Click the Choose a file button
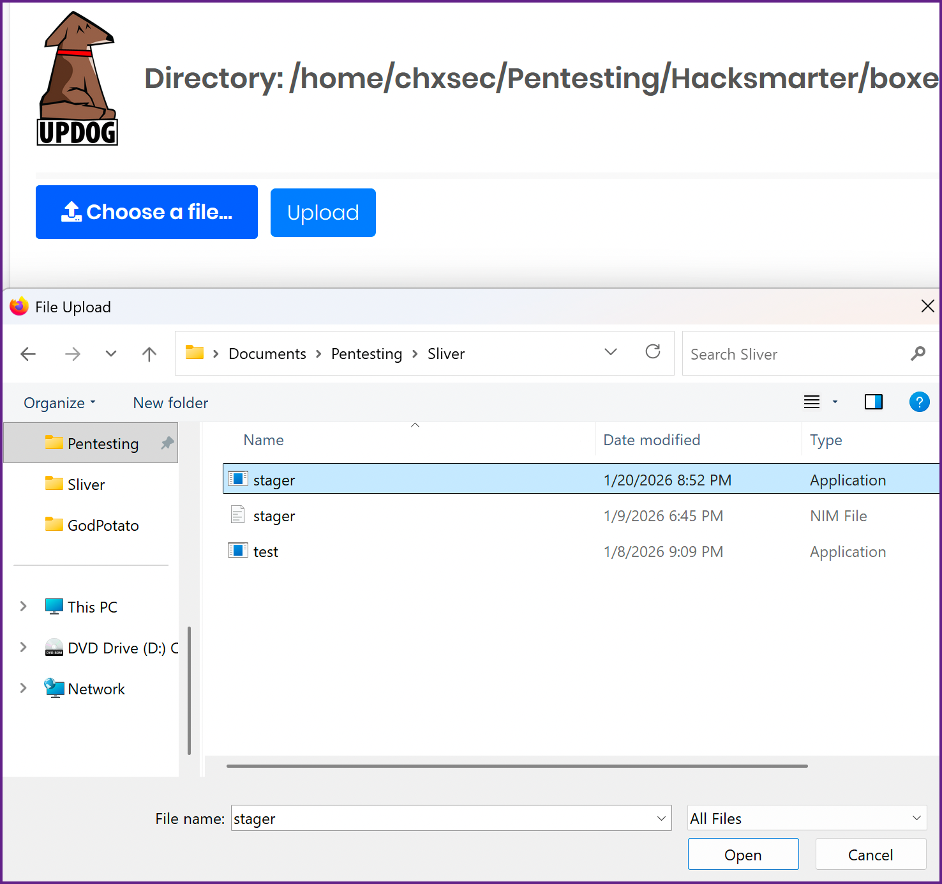The image size is (942, 884). (147, 212)
